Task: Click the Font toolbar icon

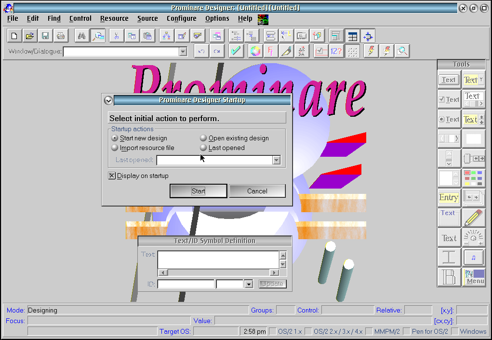Action: click(271, 51)
